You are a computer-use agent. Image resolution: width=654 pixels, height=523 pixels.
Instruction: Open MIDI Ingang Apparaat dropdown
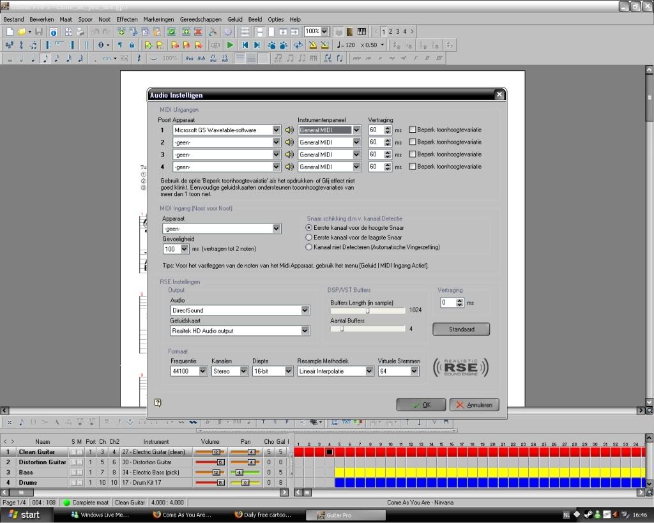(x=276, y=229)
